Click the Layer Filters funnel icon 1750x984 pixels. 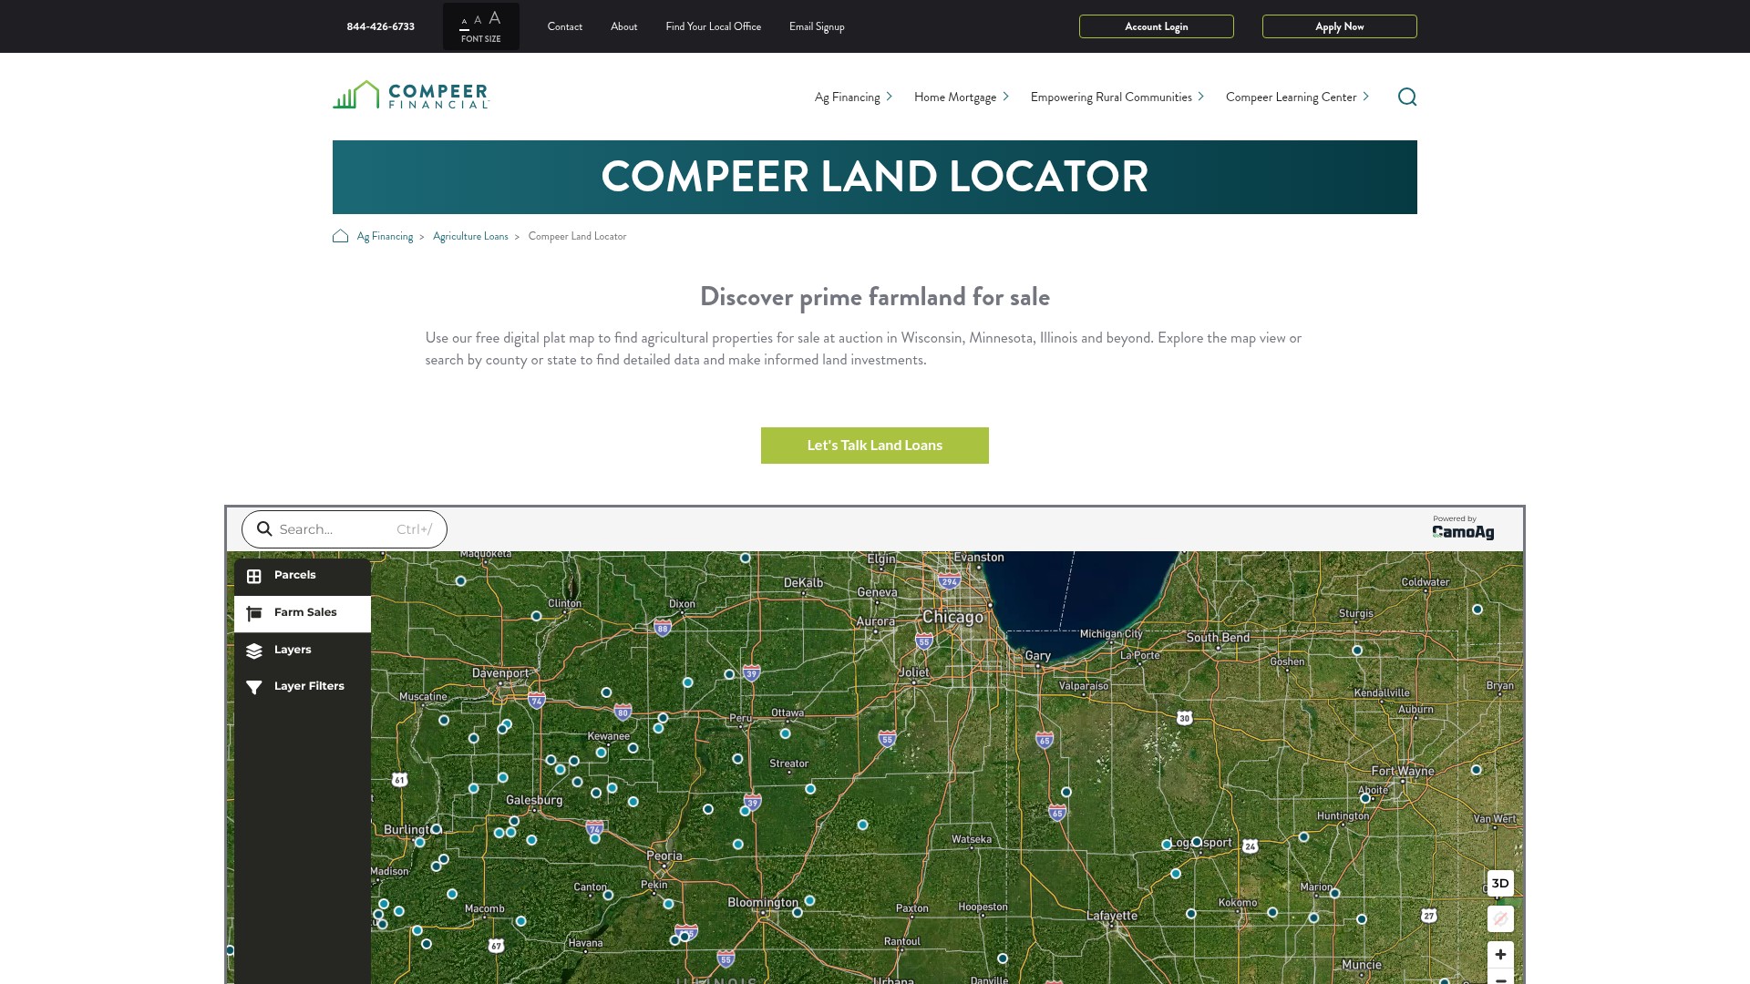254,687
